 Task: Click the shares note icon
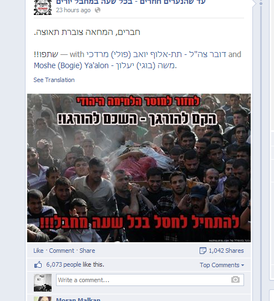click(203, 251)
